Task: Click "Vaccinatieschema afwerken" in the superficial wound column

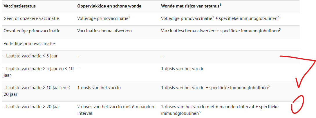Action: 104,31
